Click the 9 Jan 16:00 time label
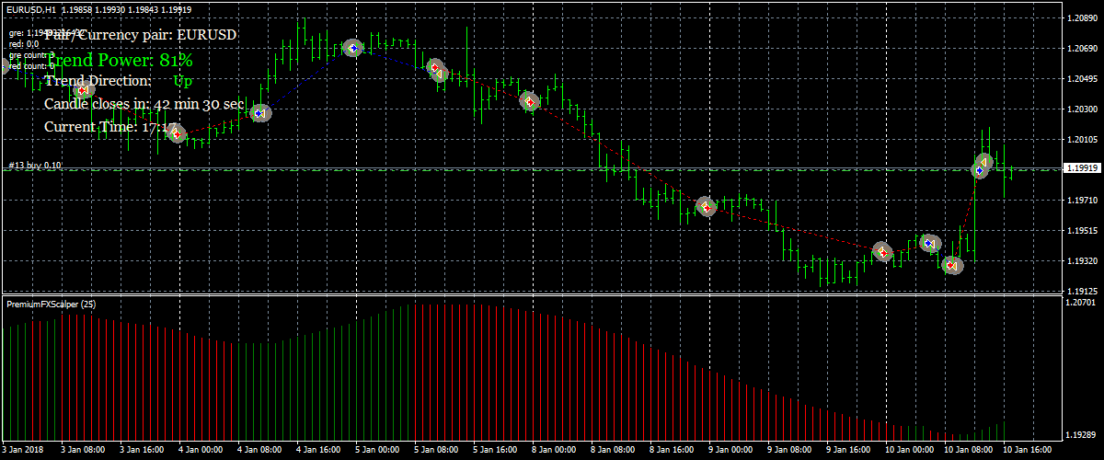 [848, 451]
